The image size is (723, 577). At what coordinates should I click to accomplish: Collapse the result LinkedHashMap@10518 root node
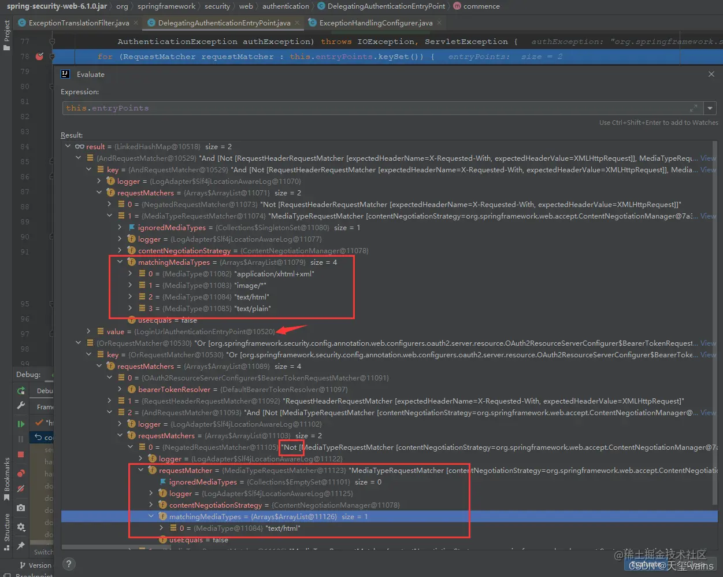coord(68,147)
